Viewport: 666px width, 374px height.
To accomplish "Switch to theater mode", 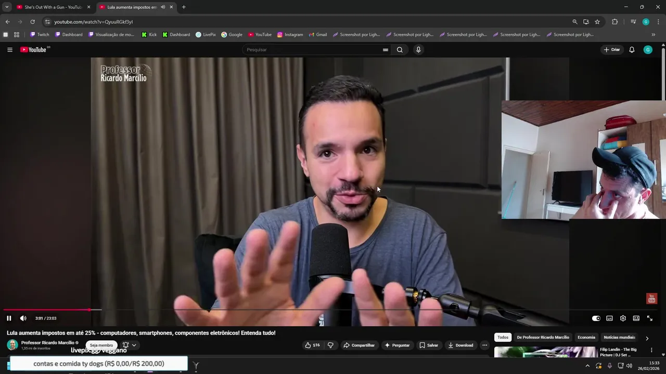I will point(636,318).
